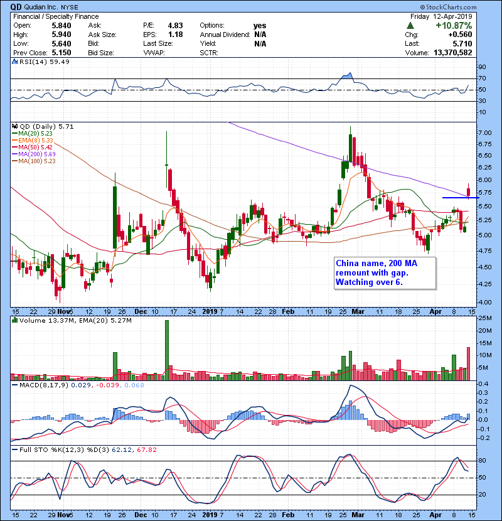Click the RSI line icon beside RSI(14)
Viewport: 502px width, 521px height.
click(14, 62)
